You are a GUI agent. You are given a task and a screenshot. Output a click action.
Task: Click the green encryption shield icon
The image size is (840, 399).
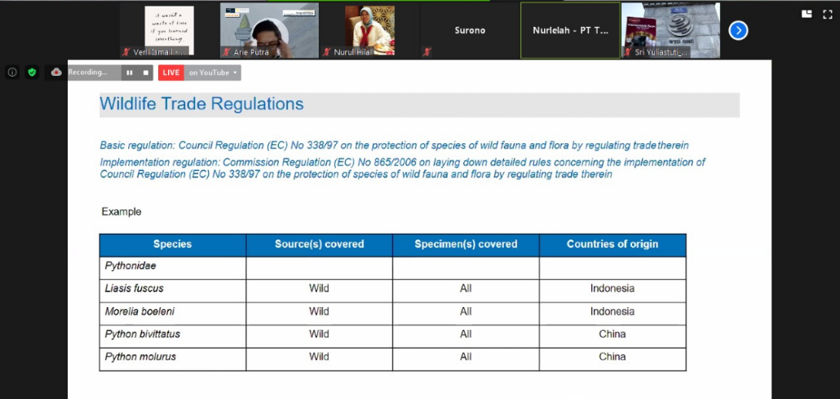pyautogui.click(x=32, y=72)
